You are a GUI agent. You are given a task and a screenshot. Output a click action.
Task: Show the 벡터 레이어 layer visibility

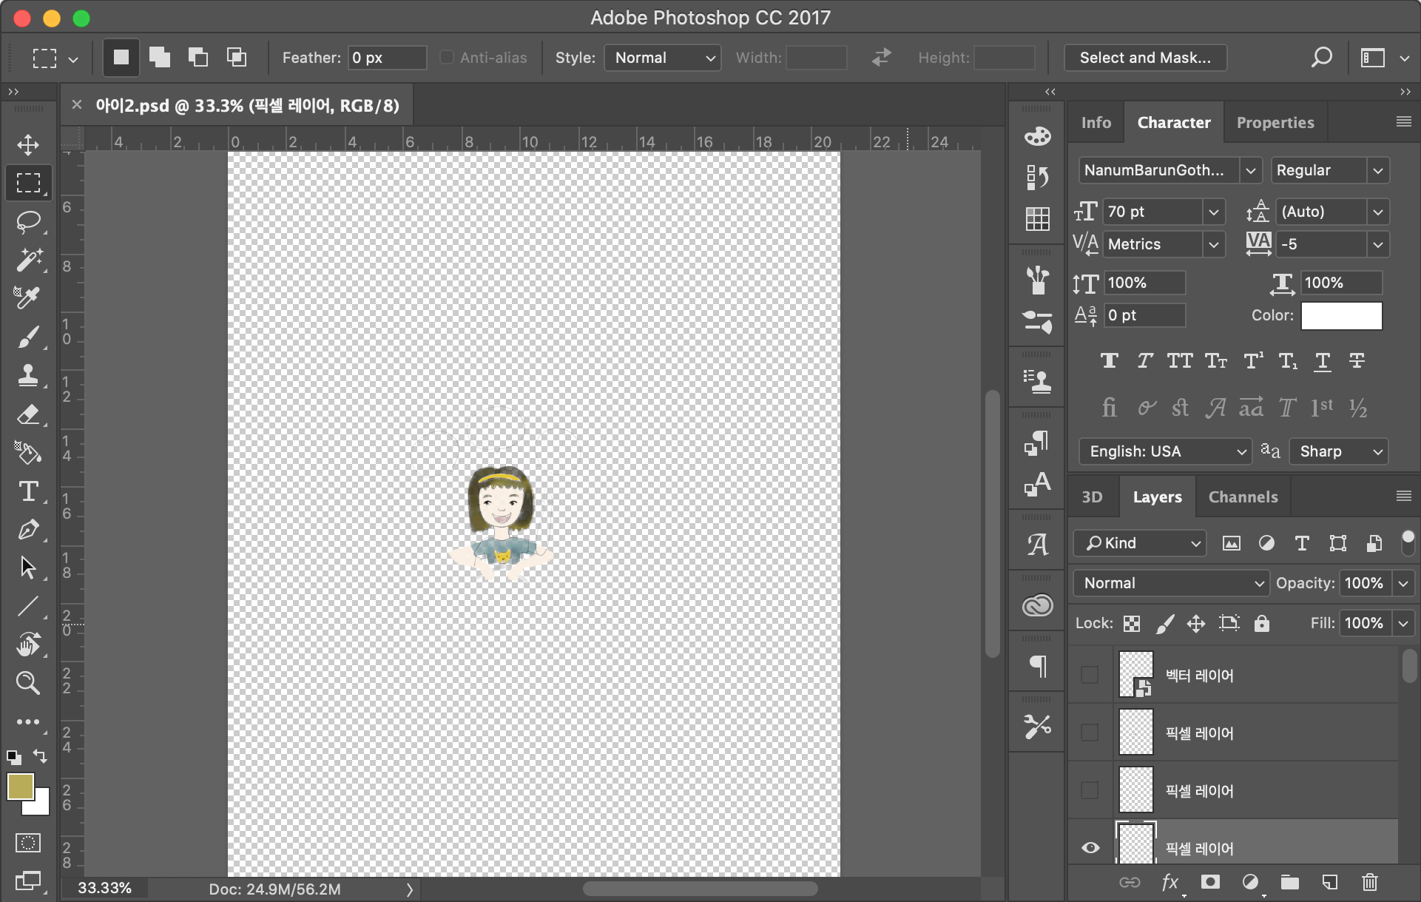[1090, 675]
